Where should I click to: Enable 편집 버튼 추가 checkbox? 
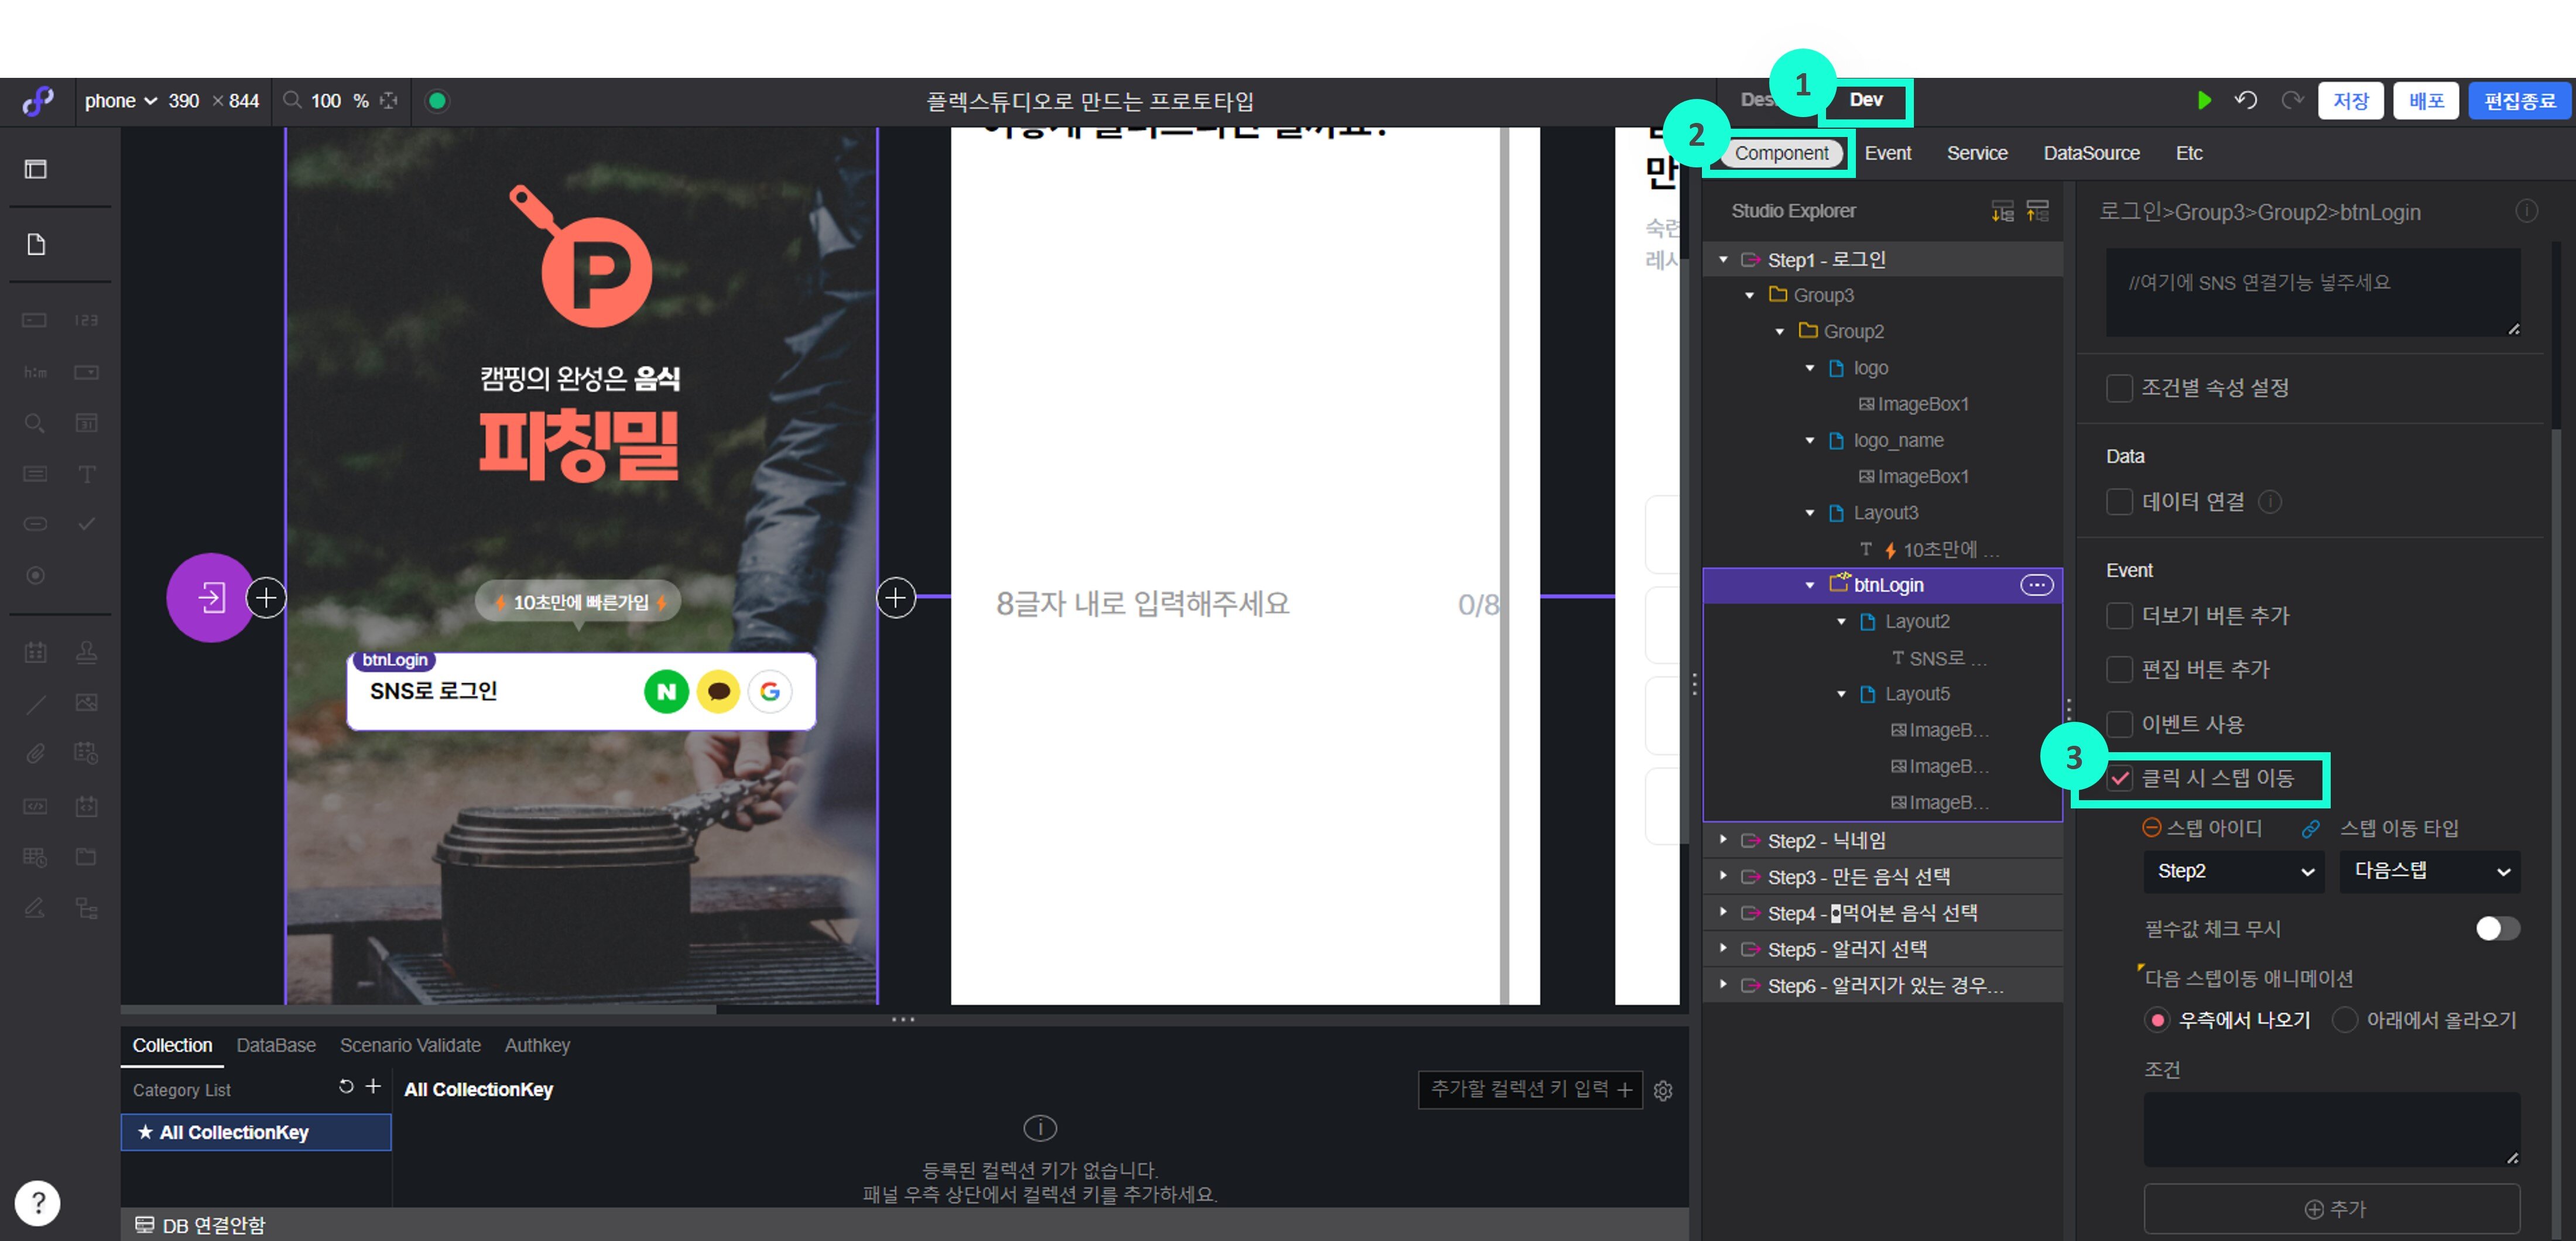(2119, 670)
